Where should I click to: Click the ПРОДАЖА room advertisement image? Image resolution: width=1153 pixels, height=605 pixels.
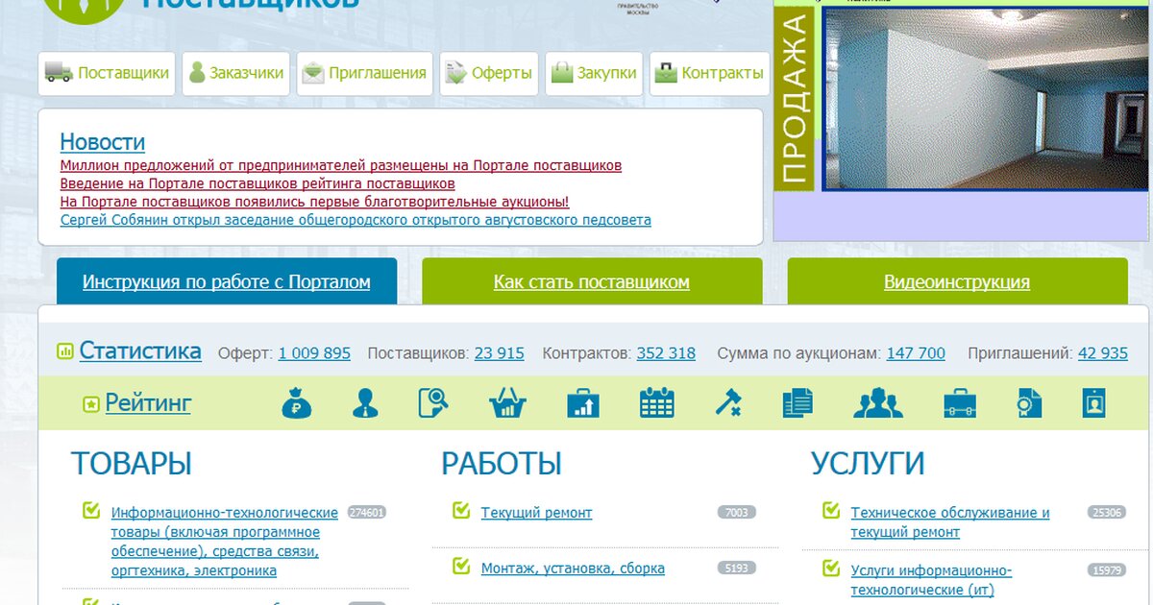985,99
